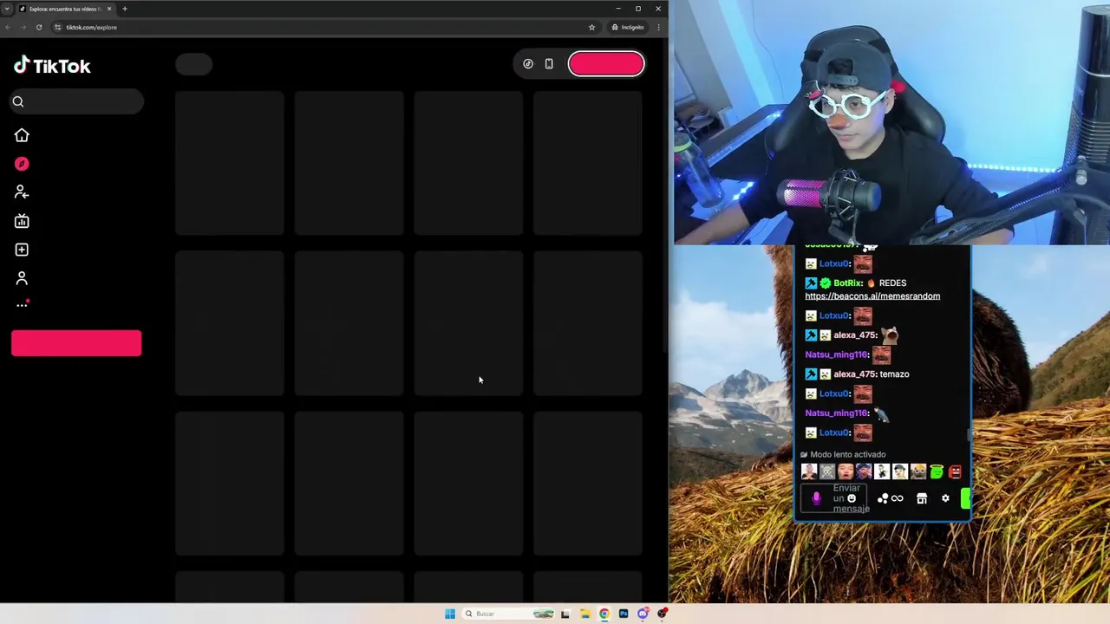1110x624 pixels.
Task: Click the chat panel scrollbar
Action: (x=969, y=436)
